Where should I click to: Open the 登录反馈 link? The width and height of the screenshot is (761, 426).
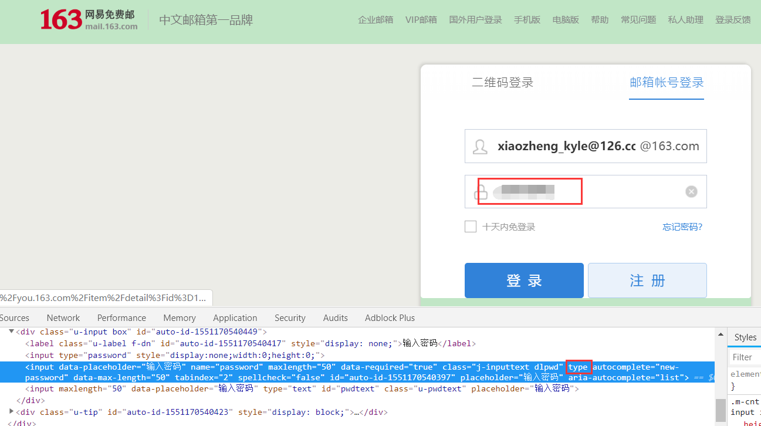(x=733, y=20)
